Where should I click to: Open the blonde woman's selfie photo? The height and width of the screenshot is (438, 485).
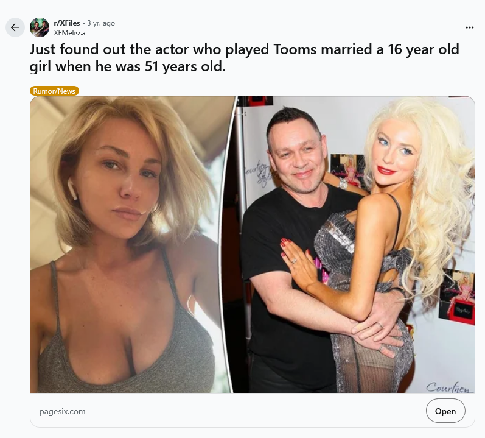[131, 244]
